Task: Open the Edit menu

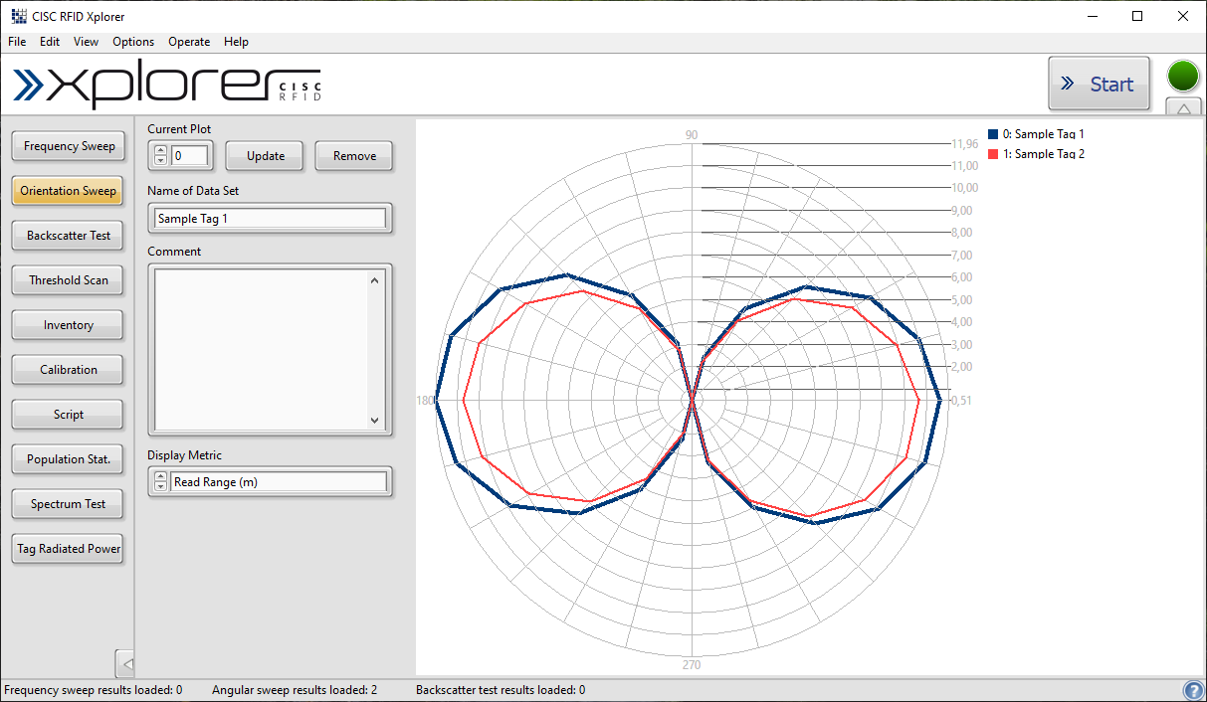Action: click(x=50, y=42)
